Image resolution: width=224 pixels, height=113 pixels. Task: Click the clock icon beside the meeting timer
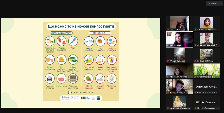209,3
